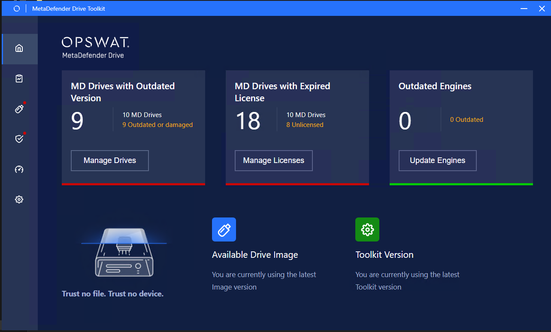
Task: Click the '8 Unlicensed' text
Action: click(305, 125)
